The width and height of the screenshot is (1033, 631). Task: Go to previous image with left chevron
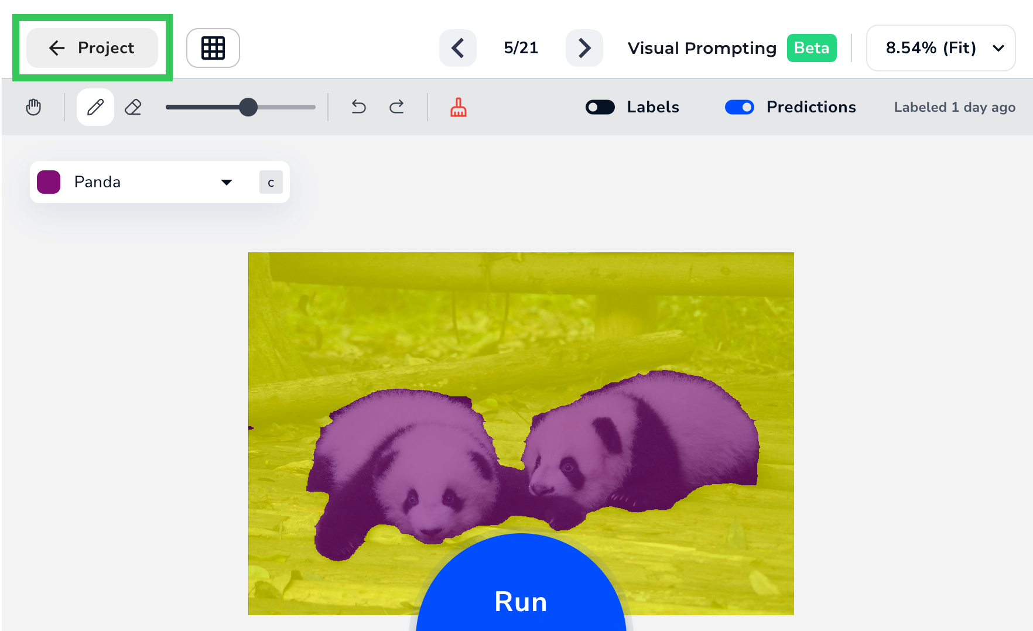coord(457,48)
